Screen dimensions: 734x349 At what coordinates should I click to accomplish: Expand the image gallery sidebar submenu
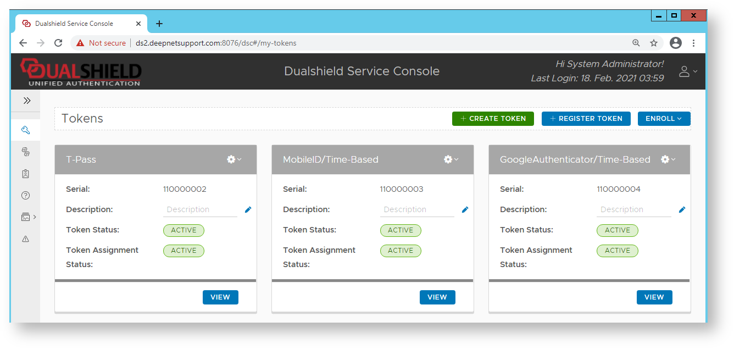point(28,217)
